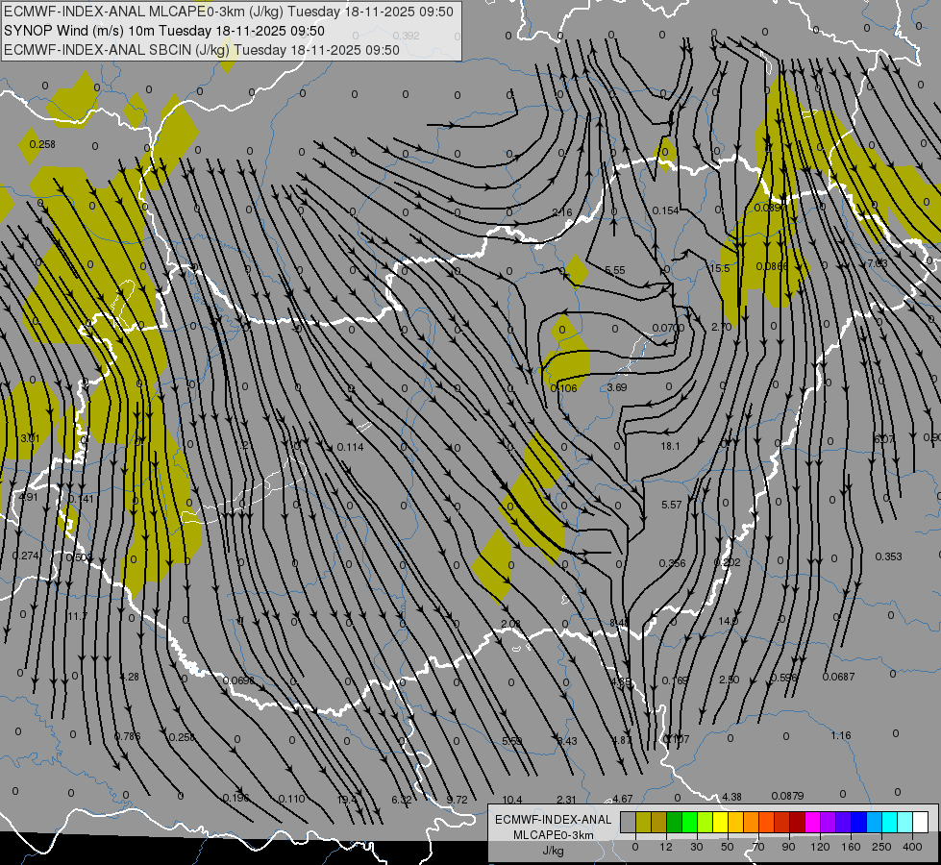Click the legend title ECMWF-INDEX-ANAL
The width and height of the screenshot is (941, 865).
553,820
